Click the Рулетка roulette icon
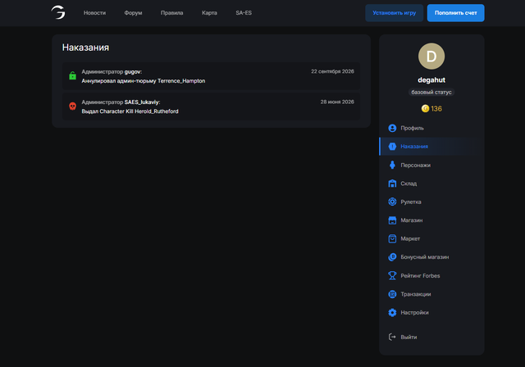 click(392, 202)
